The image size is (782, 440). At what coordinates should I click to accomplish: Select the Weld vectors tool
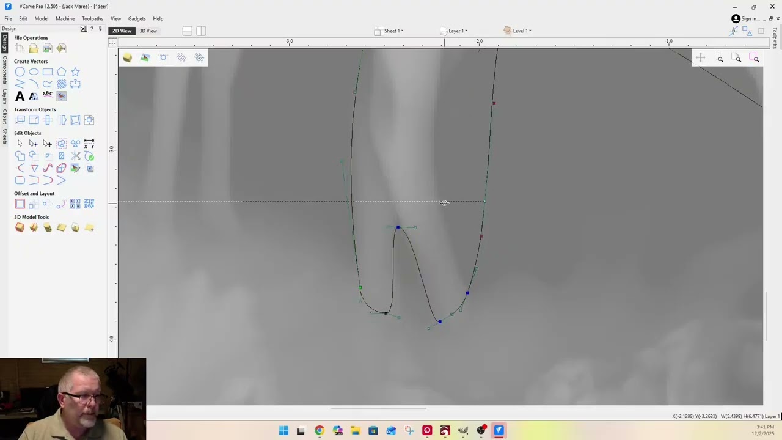(20, 156)
